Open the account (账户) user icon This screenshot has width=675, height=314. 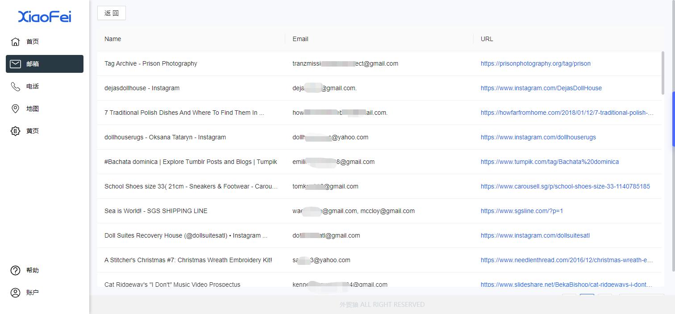coord(15,293)
